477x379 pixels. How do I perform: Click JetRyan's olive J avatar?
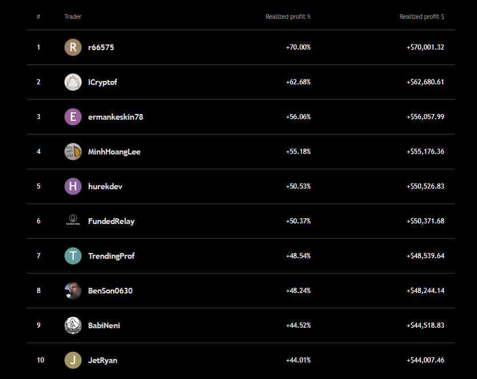(73, 360)
